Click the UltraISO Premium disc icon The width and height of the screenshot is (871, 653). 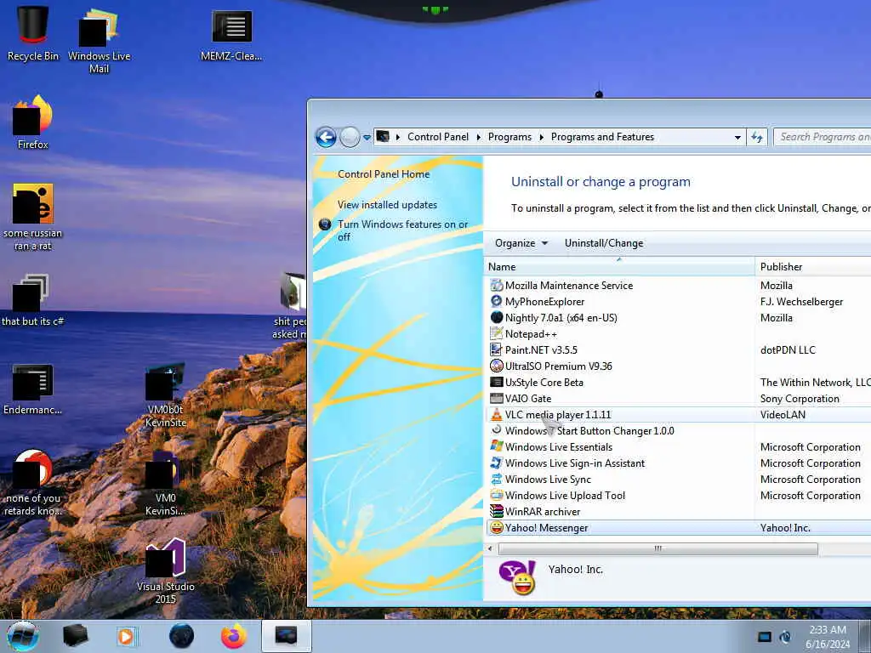tap(496, 366)
